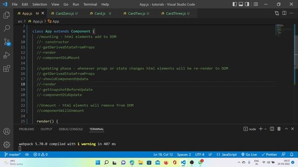Open the Terminal menu
This screenshot has height=167, width=298.
tap(90, 4)
